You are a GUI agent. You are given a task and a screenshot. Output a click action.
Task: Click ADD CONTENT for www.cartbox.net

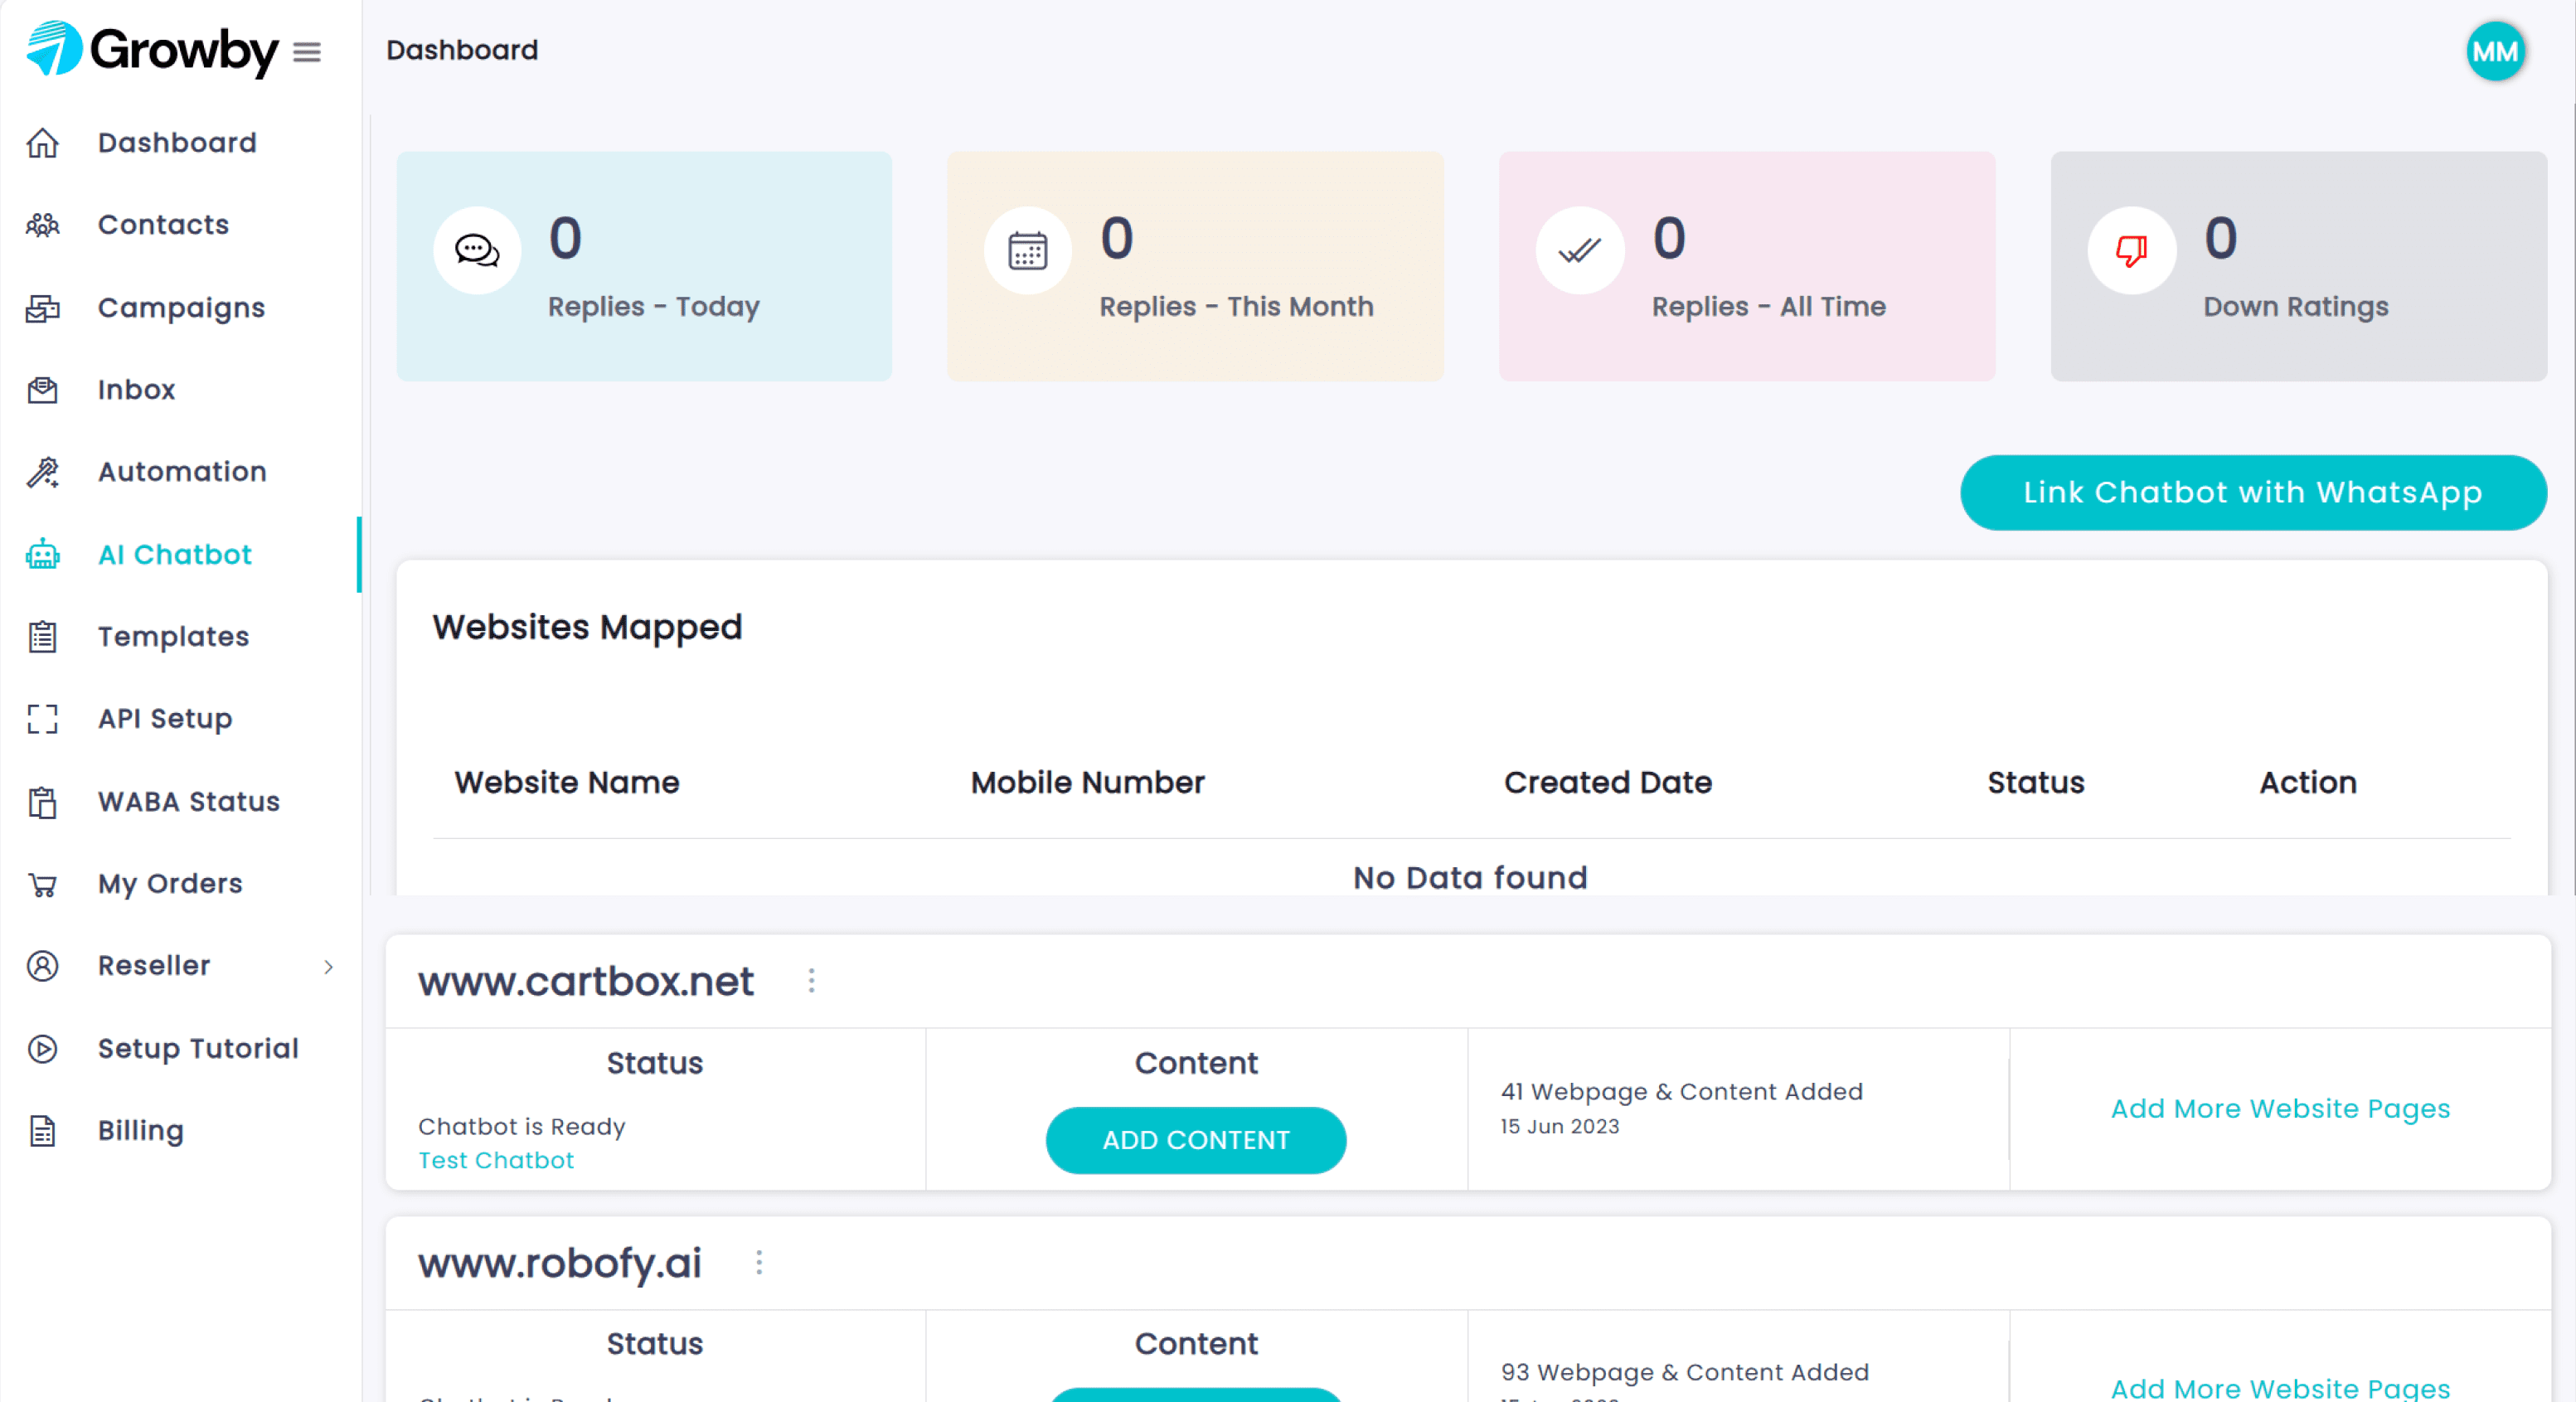[1196, 1140]
